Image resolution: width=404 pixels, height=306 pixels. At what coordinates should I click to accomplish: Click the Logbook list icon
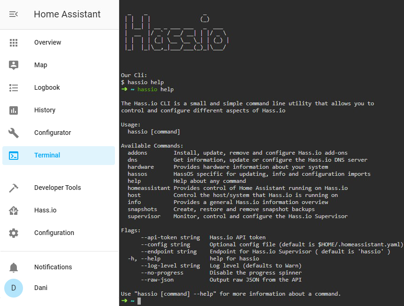tap(14, 88)
